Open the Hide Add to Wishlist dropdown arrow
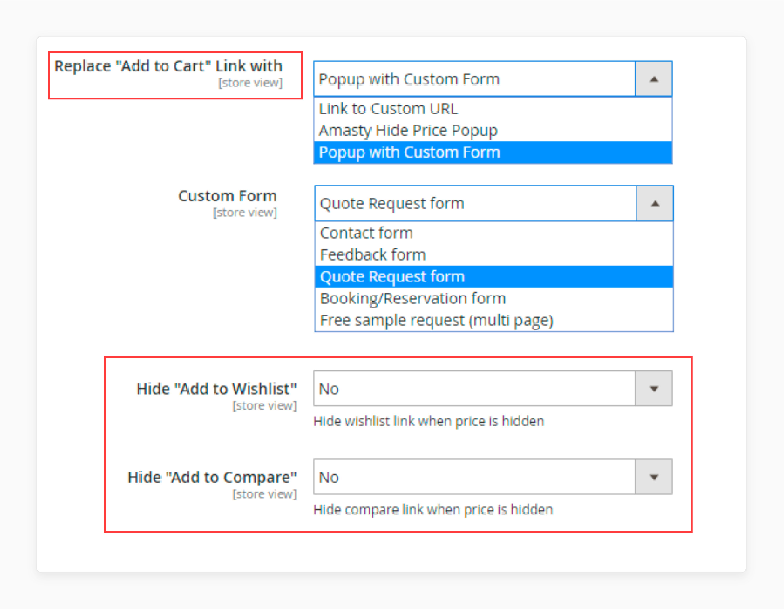 pyautogui.click(x=654, y=388)
